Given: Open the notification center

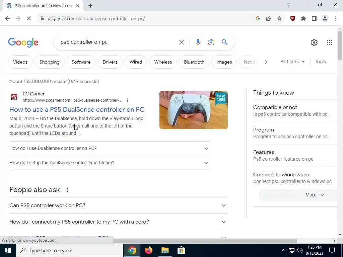Looking at the screenshot, I should click(332, 250).
